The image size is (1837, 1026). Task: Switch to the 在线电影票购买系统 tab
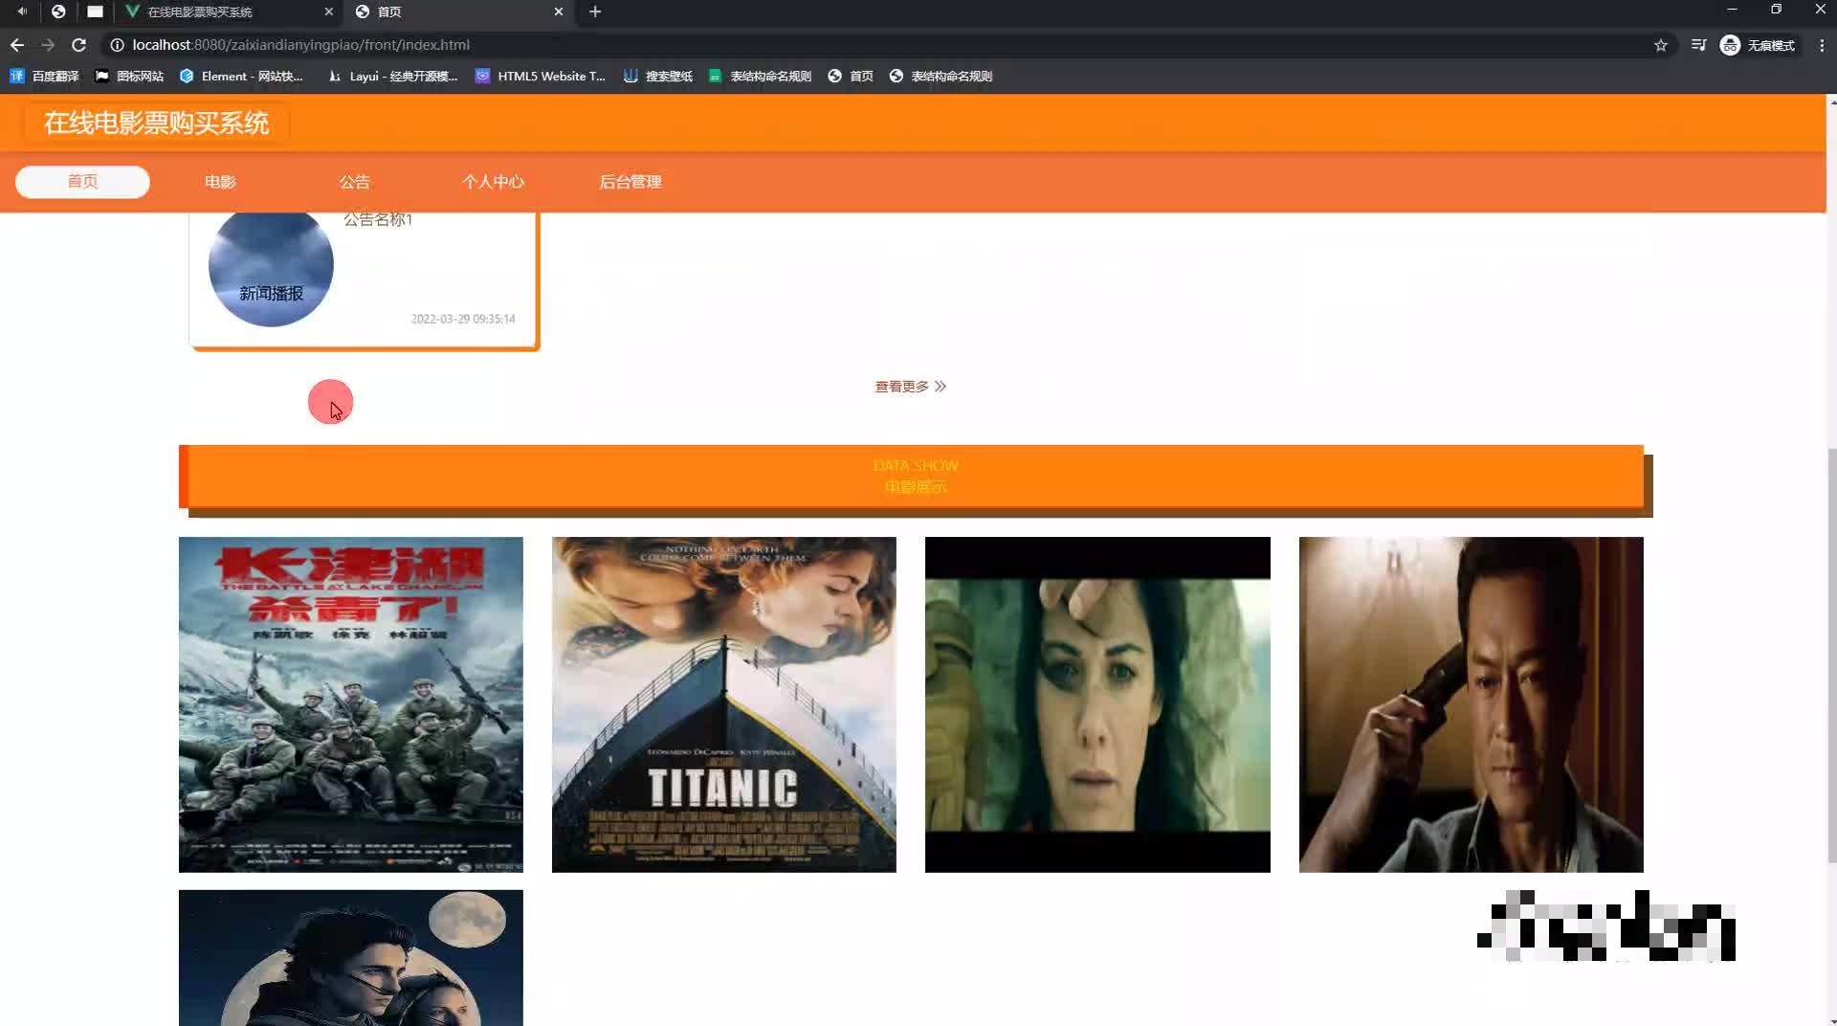pyautogui.click(x=230, y=11)
